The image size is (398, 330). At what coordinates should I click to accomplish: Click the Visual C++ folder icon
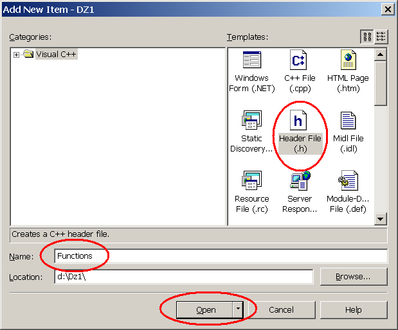[28, 54]
